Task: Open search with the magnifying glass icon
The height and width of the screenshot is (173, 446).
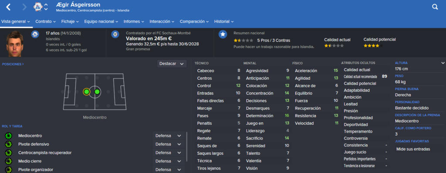Action: pos(435,7)
